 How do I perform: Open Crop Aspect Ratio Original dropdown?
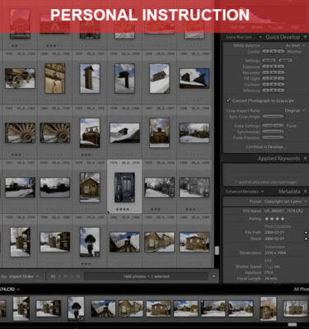295,111
